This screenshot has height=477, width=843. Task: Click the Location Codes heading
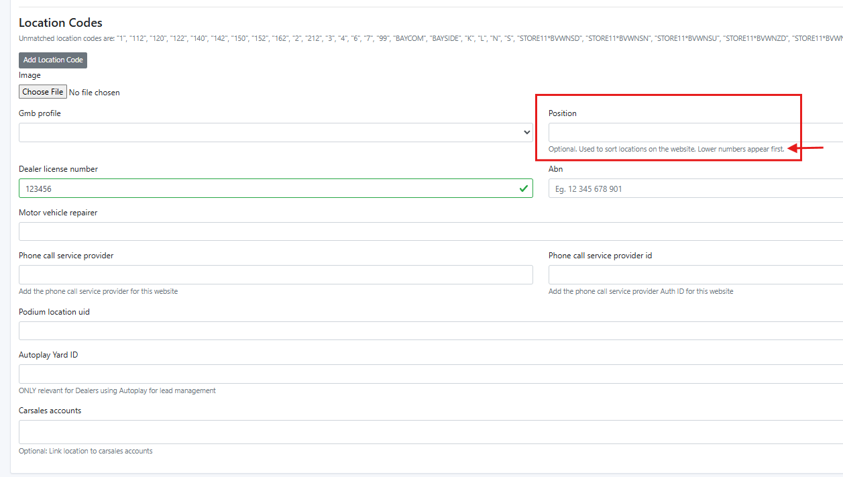pyautogui.click(x=60, y=23)
